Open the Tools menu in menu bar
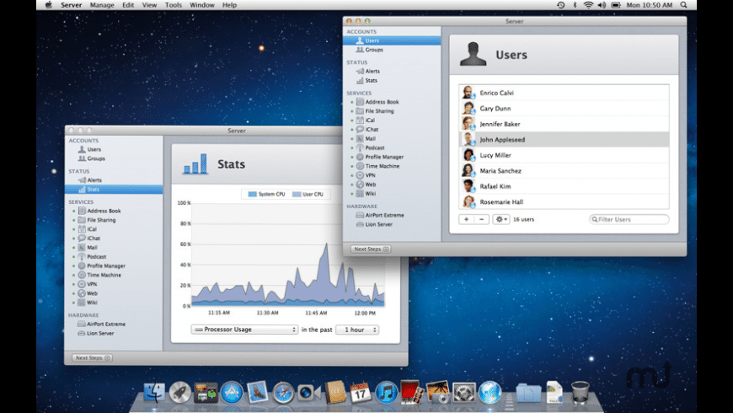 [x=173, y=5]
